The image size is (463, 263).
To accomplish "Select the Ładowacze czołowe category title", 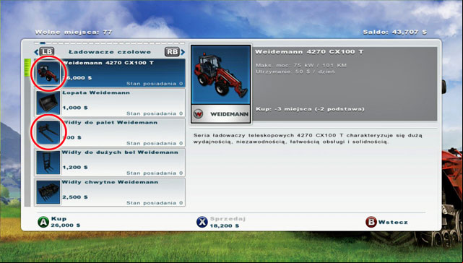I will 110,52.
